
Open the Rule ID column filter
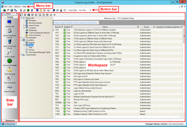click(x=62, y=27)
